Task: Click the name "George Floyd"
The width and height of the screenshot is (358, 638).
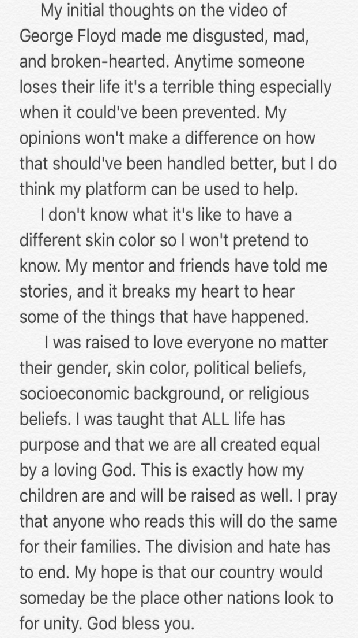Action: click(x=64, y=35)
